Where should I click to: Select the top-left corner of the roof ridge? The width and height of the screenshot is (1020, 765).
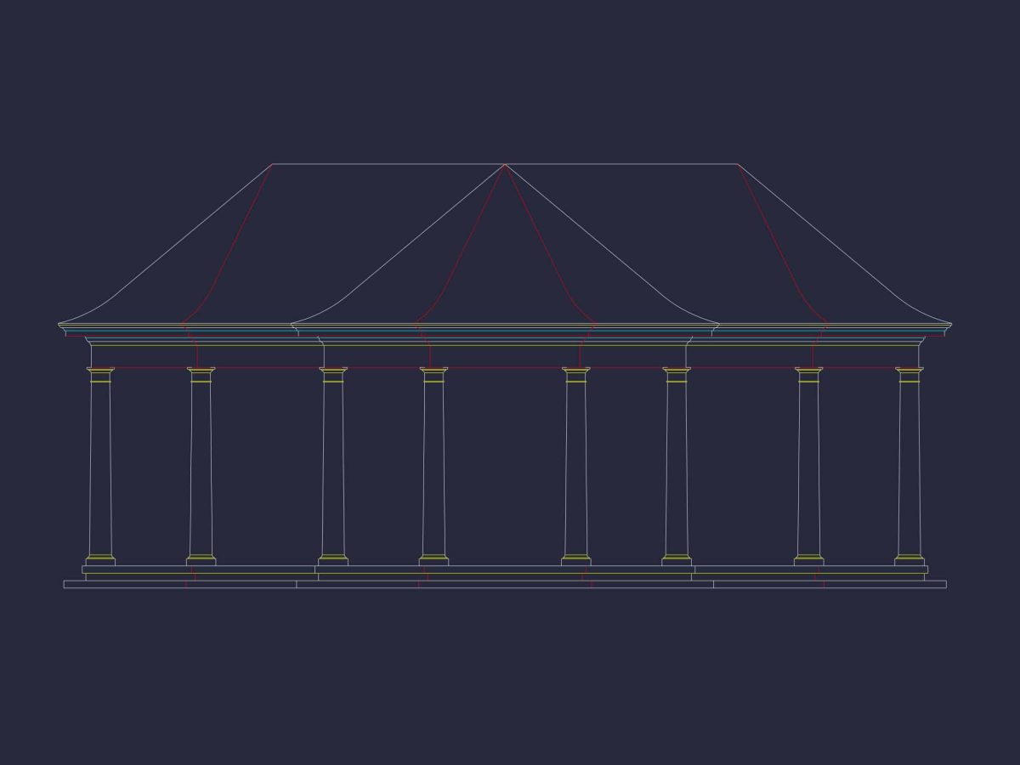tap(273, 164)
